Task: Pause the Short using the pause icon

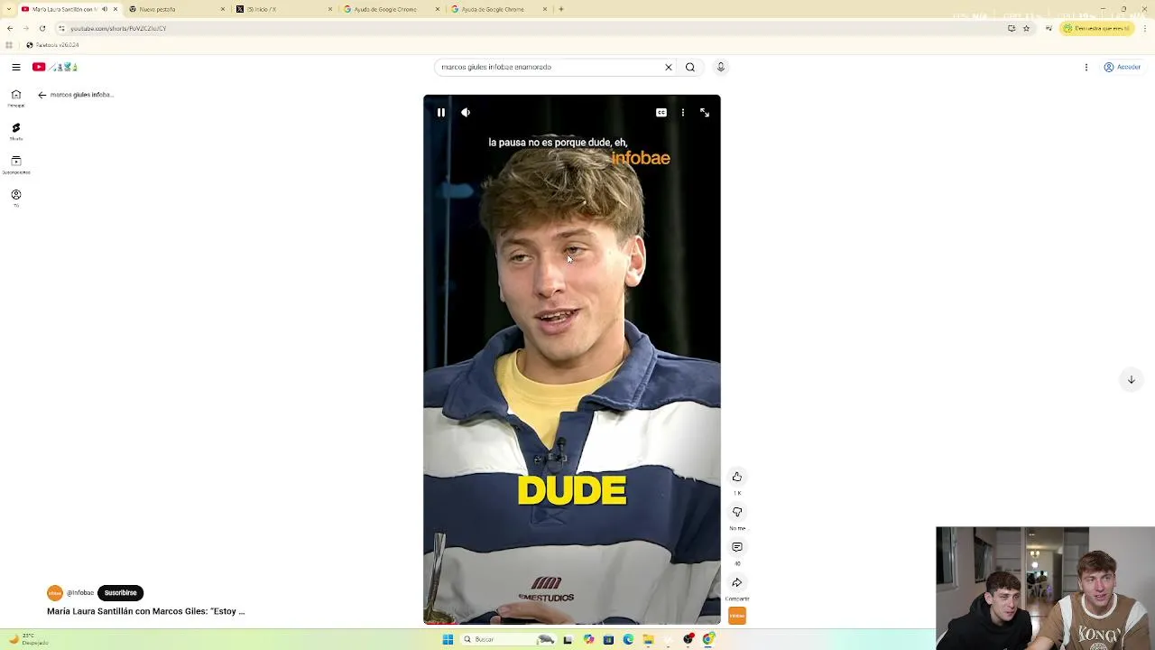Action: pos(440,113)
